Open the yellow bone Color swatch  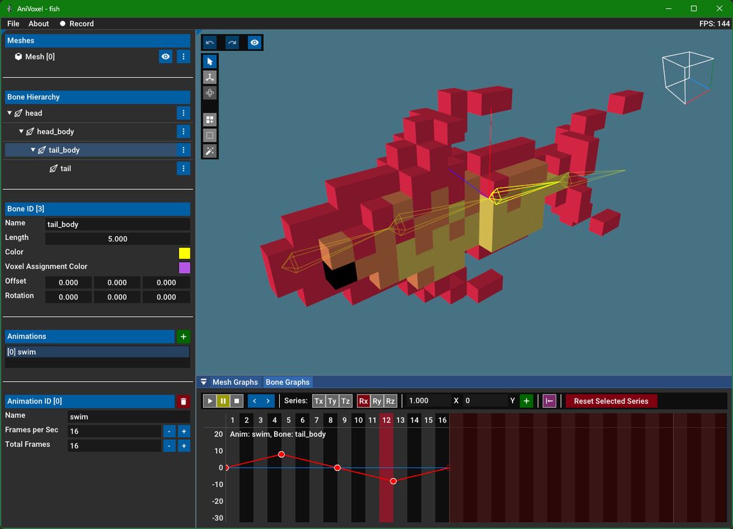coord(184,252)
